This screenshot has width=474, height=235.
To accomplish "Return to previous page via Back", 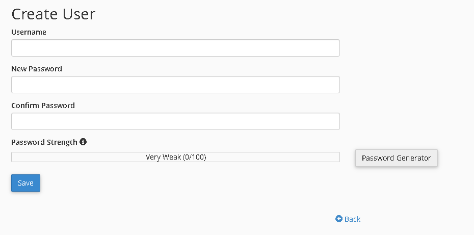I will (x=348, y=219).
